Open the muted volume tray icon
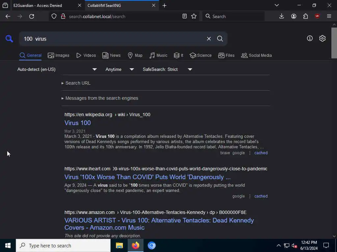This screenshot has width=337, height=252. (x=294, y=245)
